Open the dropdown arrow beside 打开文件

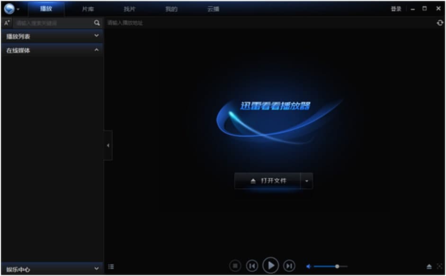pos(307,181)
